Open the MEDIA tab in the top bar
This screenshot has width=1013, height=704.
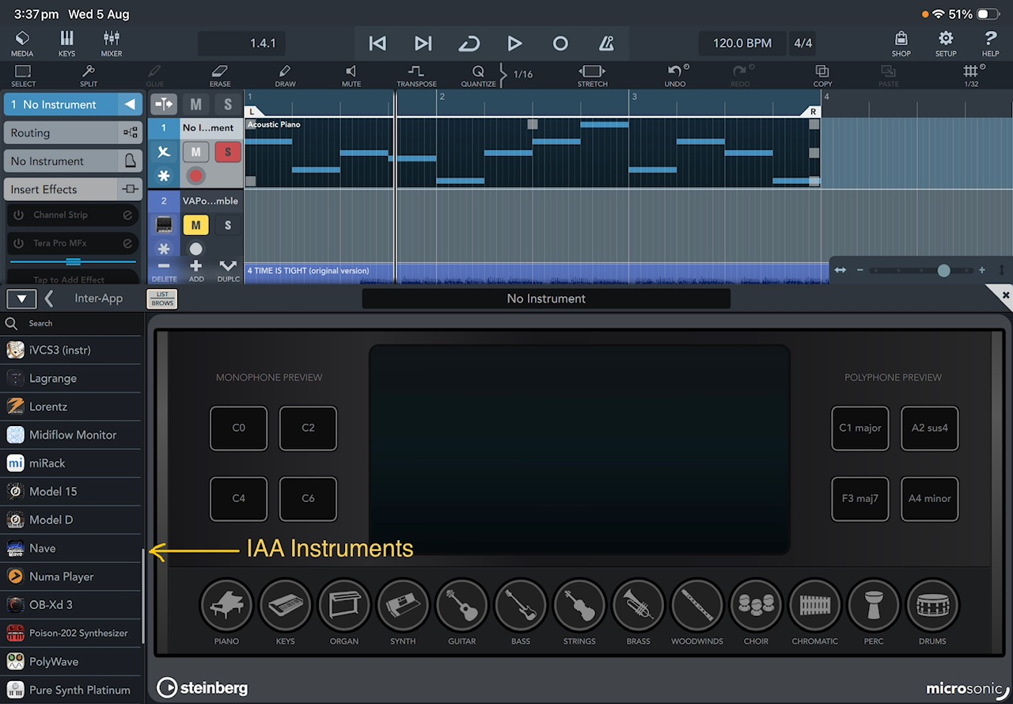22,44
